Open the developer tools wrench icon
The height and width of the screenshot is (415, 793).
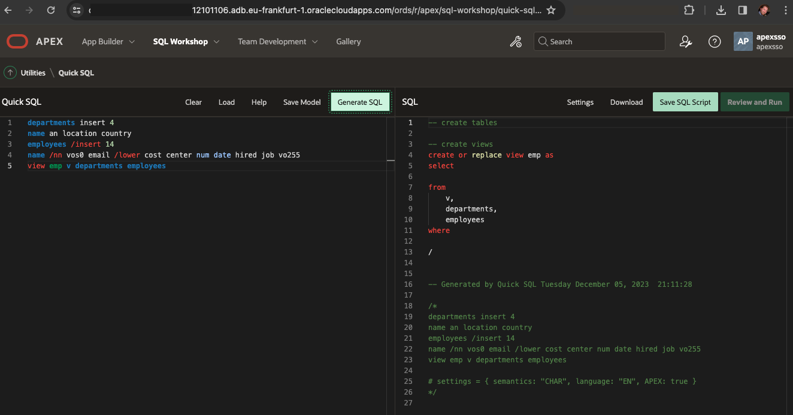click(x=516, y=41)
